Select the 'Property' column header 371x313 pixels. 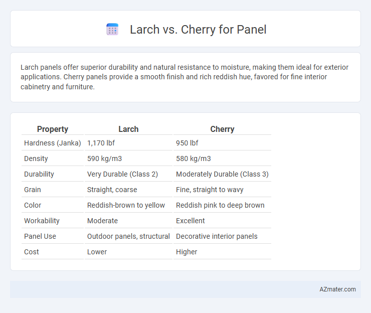tap(53, 129)
